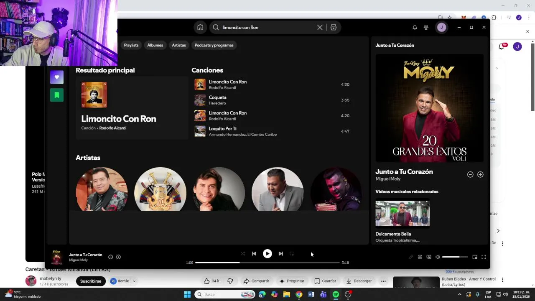Open the play queue icon

pos(420,257)
